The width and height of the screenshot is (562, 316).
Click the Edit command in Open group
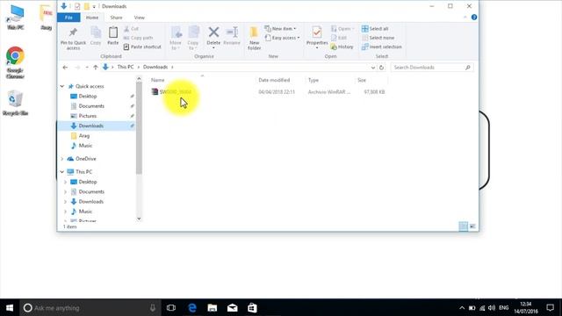click(339, 38)
